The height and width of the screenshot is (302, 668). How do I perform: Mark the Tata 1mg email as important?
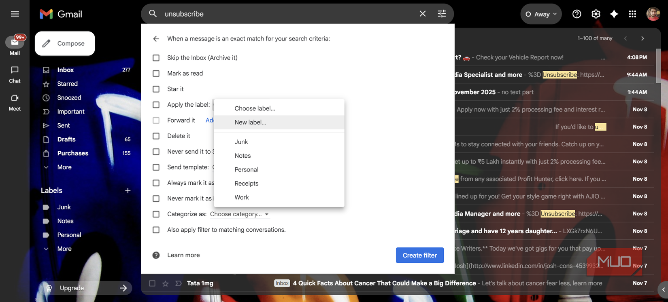click(178, 283)
